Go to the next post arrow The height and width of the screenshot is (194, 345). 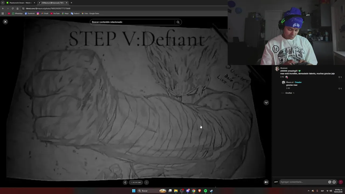(x=266, y=102)
